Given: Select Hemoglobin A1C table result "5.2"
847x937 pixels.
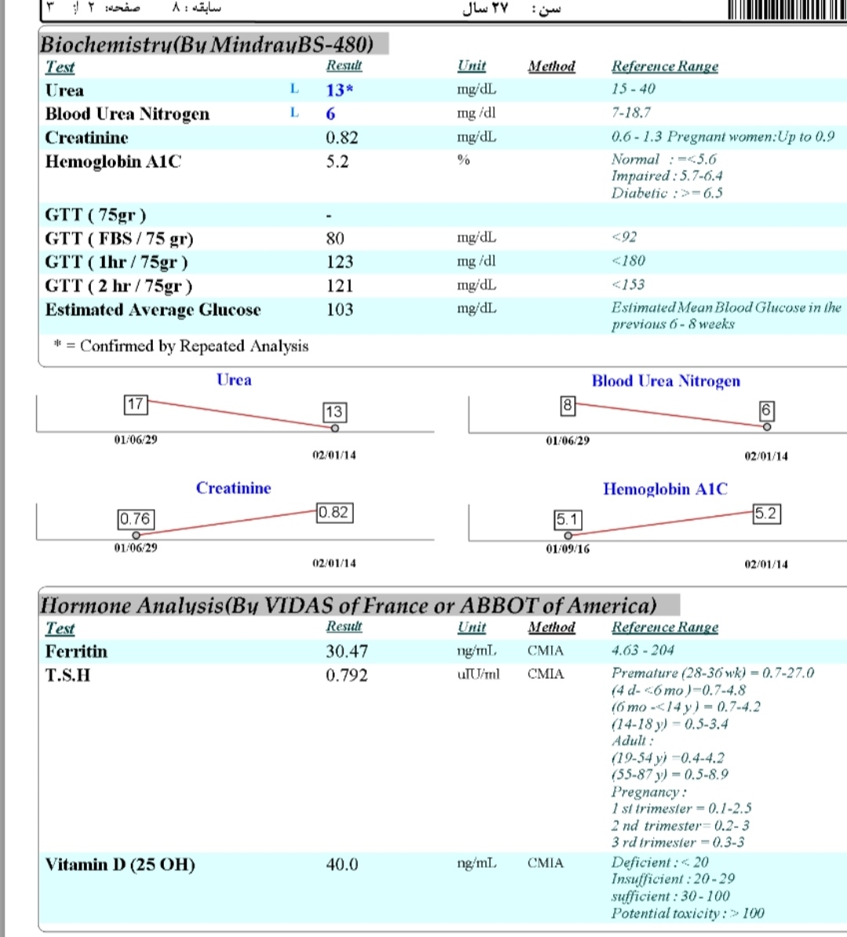Looking at the screenshot, I should coord(337,162).
